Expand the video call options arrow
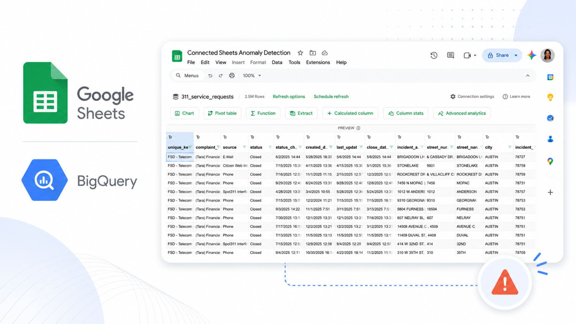The height and width of the screenshot is (324, 576). [x=475, y=55]
